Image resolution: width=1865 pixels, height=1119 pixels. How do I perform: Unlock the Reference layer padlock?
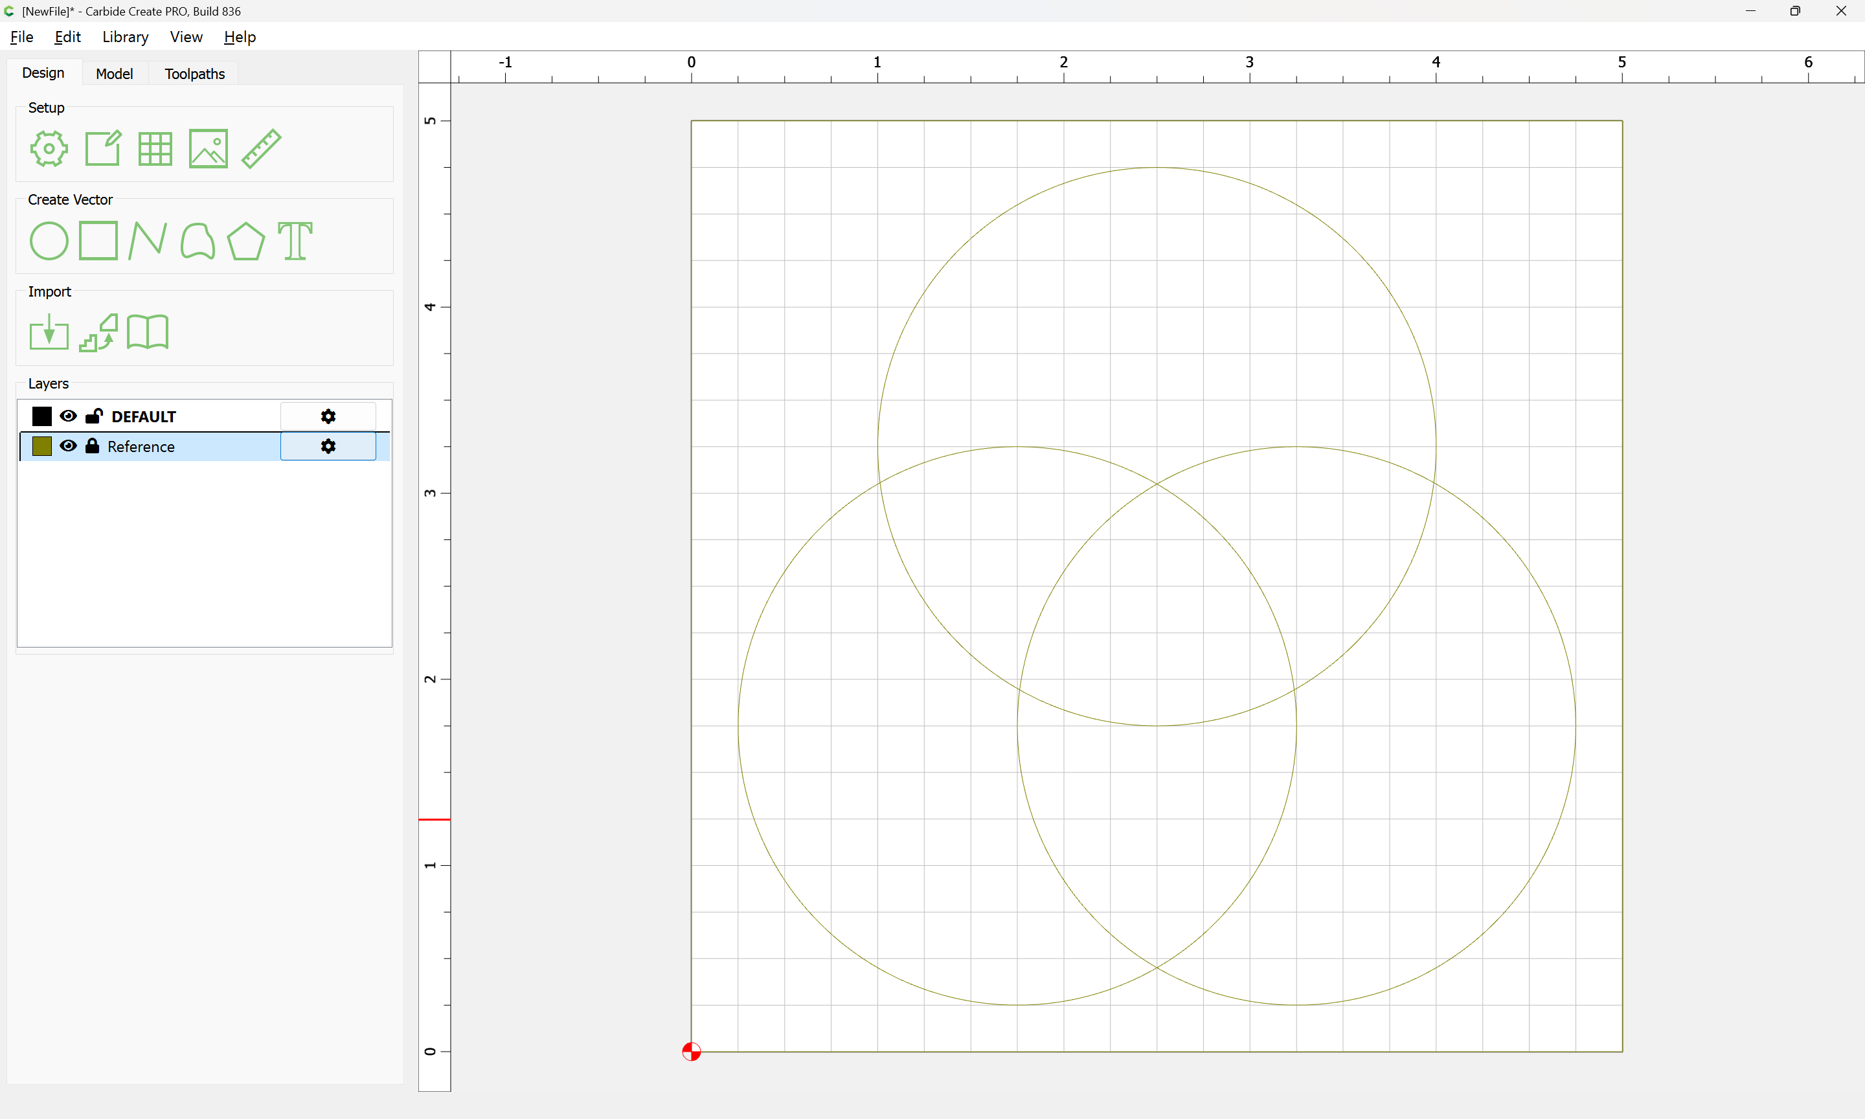coord(92,446)
